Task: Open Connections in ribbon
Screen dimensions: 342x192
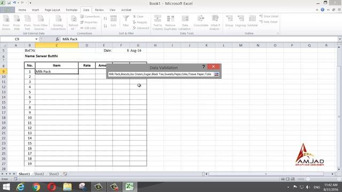Action: pyautogui.click(x=90, y=17)
